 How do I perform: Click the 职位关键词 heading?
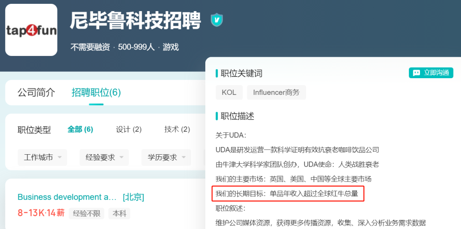pos(241,73)
